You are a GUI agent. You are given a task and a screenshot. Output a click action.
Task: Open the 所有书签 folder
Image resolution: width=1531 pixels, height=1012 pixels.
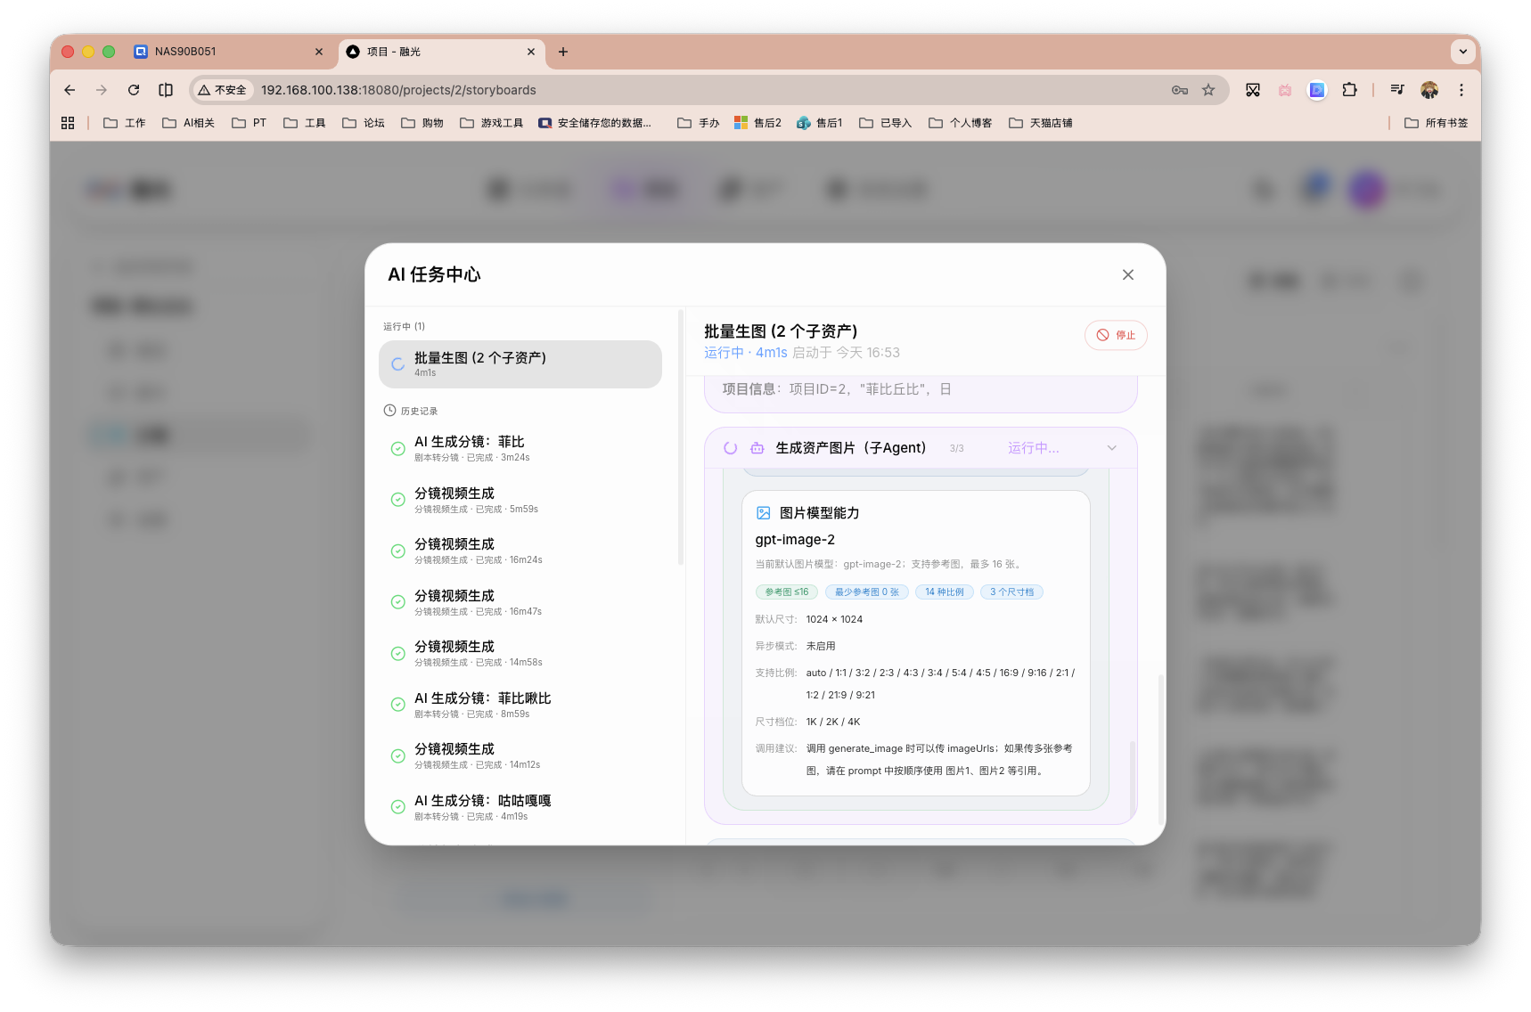coord(1437,123)
